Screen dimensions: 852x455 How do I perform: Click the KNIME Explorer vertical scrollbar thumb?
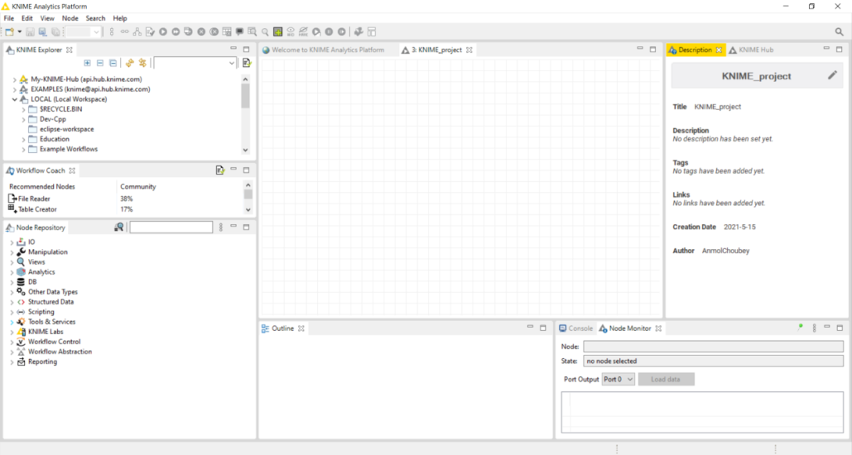[245, 96]
